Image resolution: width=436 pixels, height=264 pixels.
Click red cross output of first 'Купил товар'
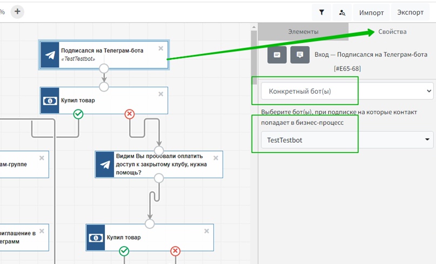130,114
